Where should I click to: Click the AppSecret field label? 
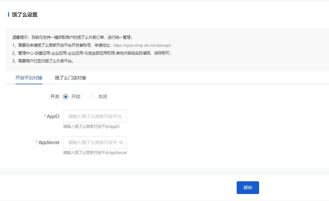(x=49, y=142)
